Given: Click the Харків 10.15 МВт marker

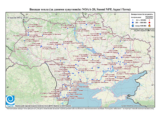Looking at the screenshot, I should [x=120, y=41].
